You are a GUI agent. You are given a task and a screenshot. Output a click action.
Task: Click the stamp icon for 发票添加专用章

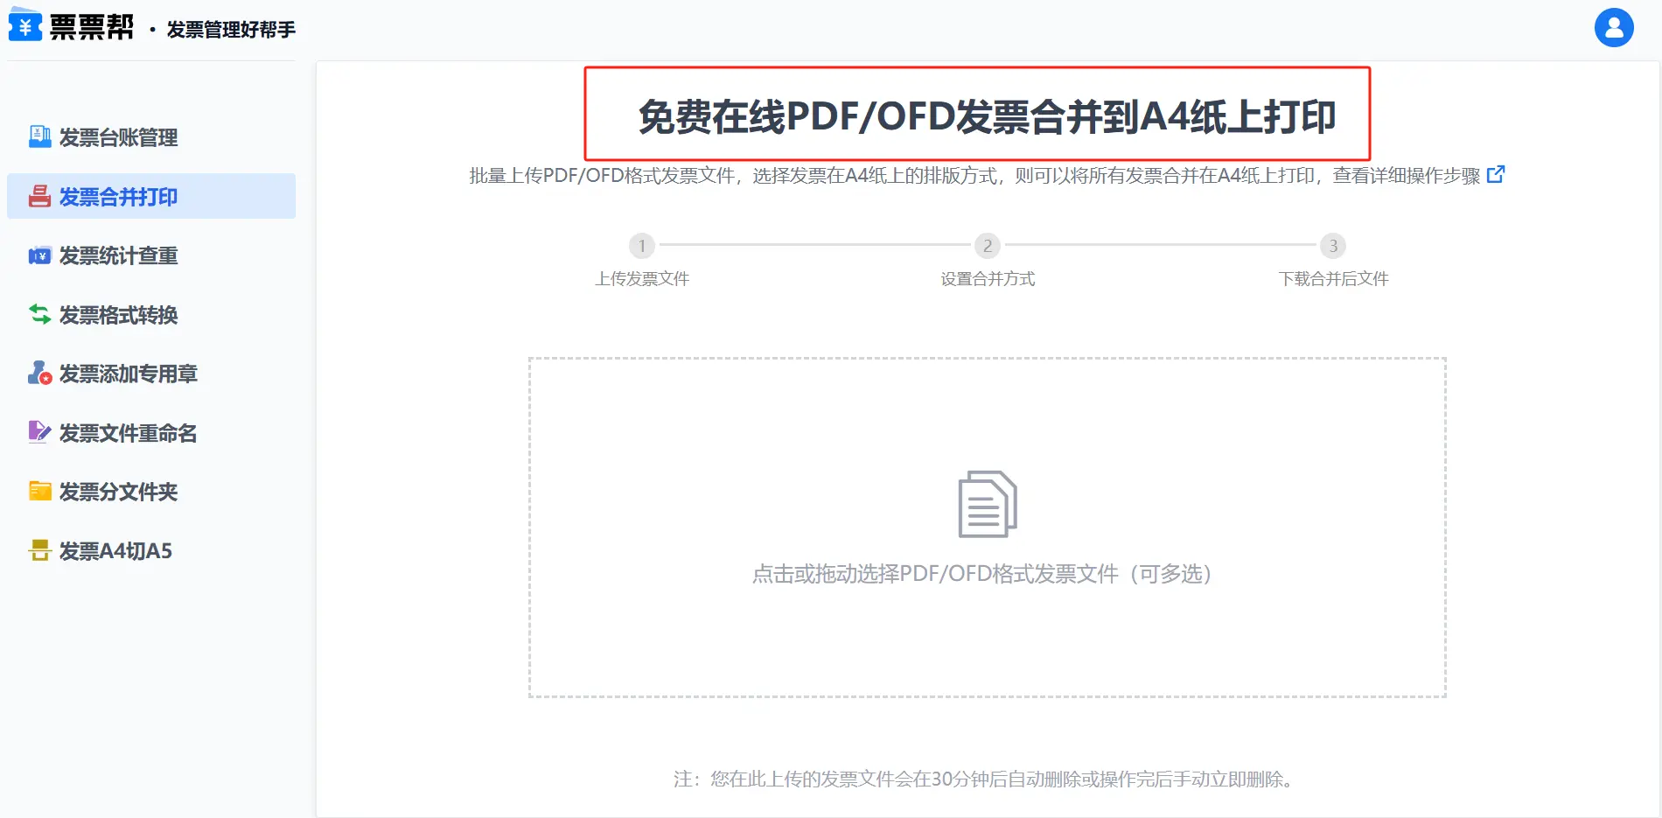39,374
